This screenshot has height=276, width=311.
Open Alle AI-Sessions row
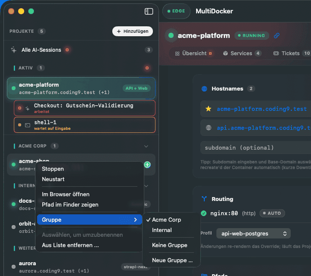[x=81, y=50]
